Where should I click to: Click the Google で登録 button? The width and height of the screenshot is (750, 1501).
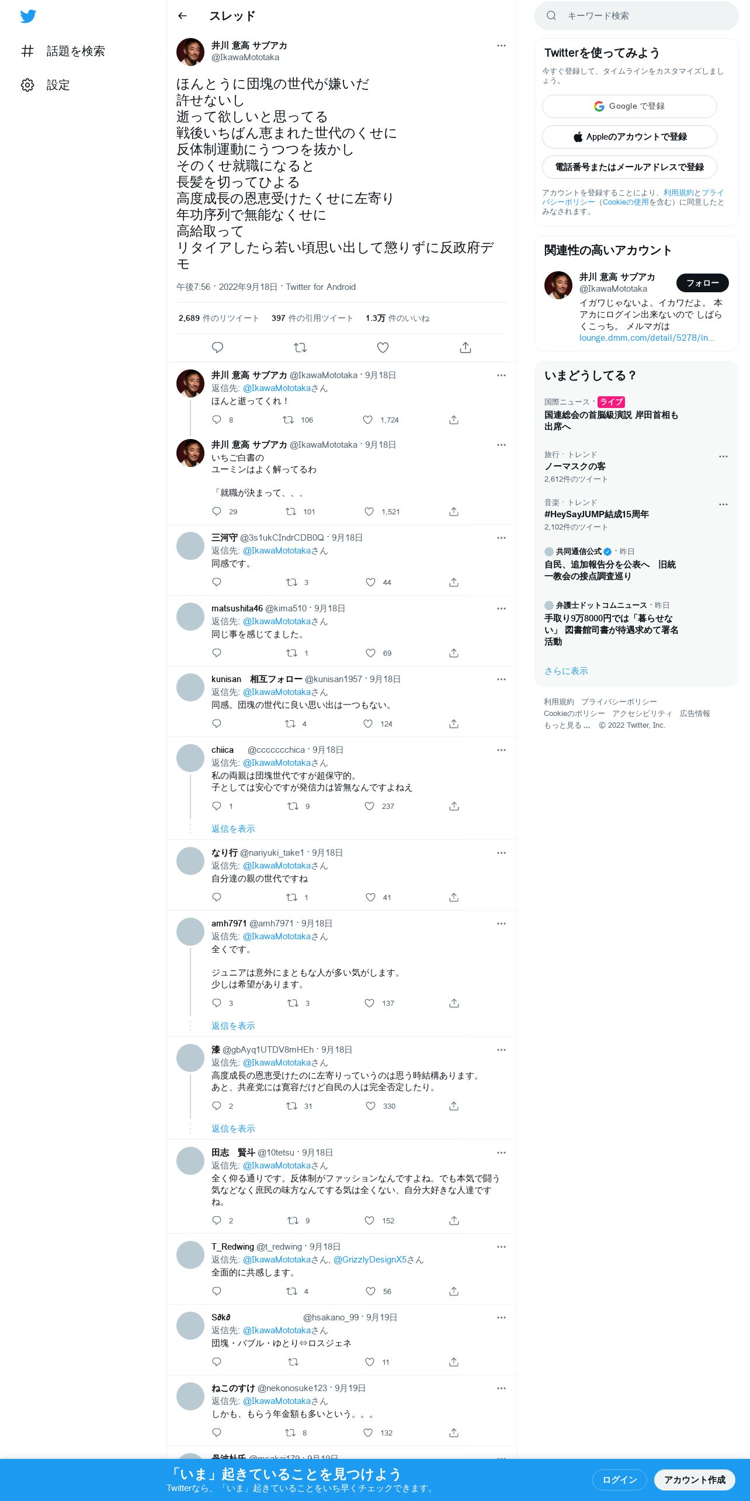[x=630, y=106]
